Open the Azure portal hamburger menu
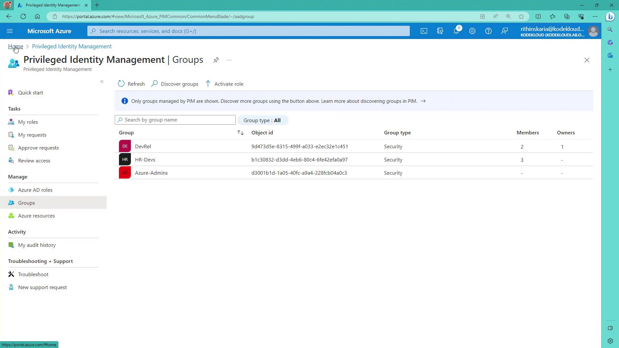The height and width of the screenshot is (348, 619). pos(10,31)
